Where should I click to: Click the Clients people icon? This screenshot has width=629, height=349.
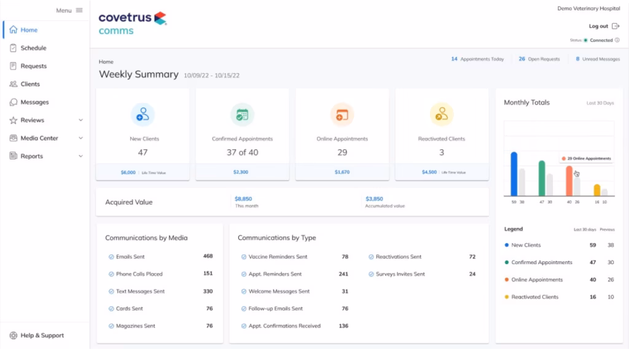point(14,84)
